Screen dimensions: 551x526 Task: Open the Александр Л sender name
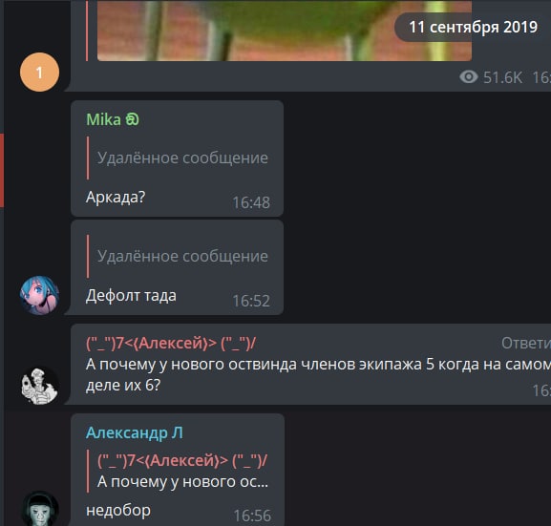(x=135, y=432)
